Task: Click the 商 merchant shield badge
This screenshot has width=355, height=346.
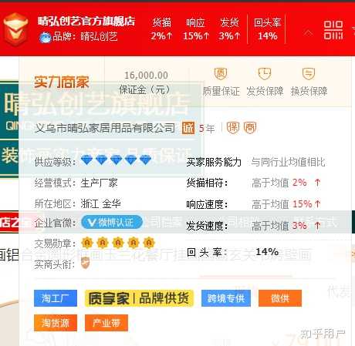Action: click(250, 128)
